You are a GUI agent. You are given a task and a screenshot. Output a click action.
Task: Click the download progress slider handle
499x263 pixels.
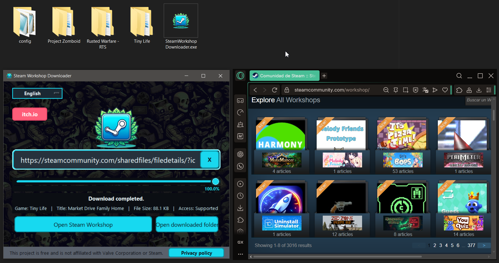point(216,182)
